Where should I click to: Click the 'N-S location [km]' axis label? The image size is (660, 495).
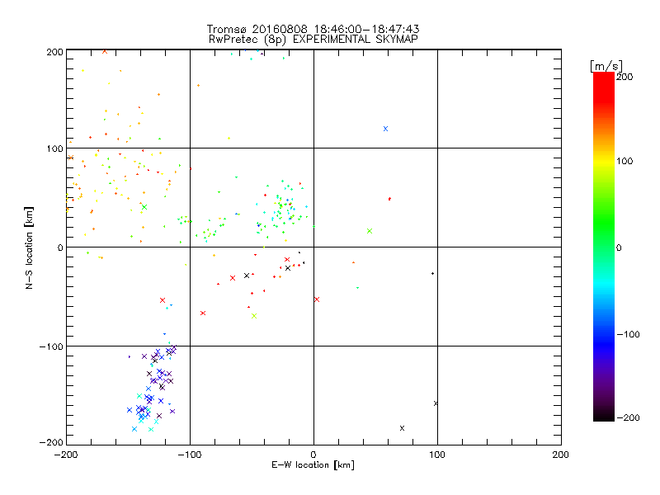(29, 248)
